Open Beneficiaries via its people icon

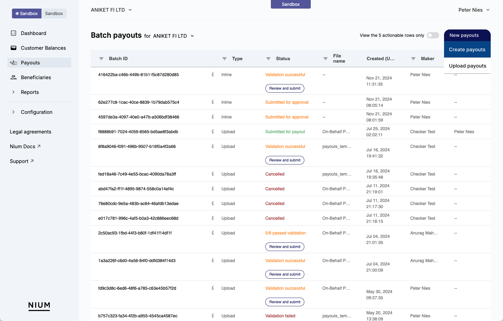[x=14, y=77]
